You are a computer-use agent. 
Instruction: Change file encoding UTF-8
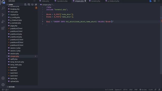click(125, 90)
